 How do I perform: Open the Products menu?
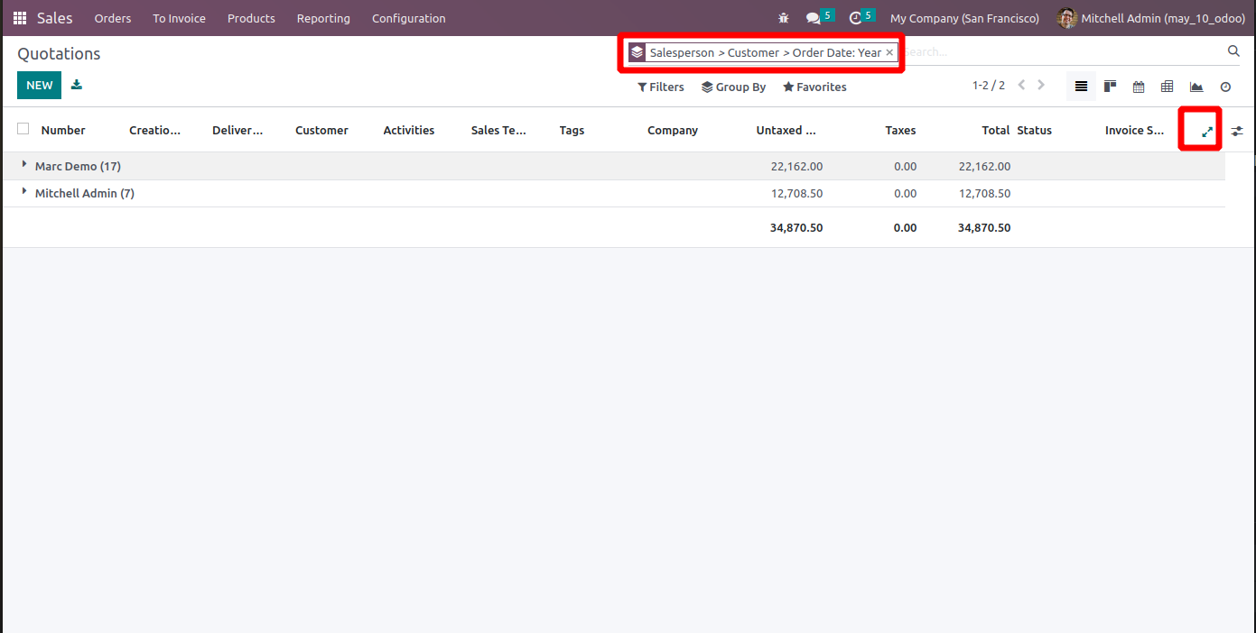251,18
